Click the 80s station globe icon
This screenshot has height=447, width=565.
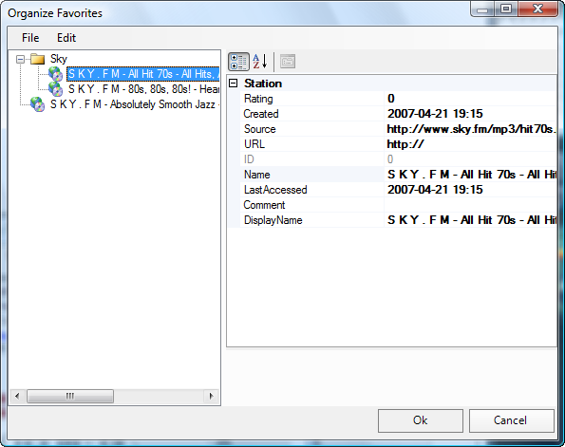tap(55, 89)
